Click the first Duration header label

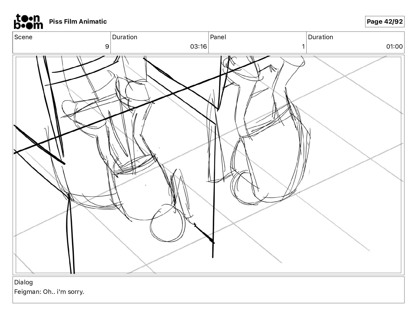125,37
